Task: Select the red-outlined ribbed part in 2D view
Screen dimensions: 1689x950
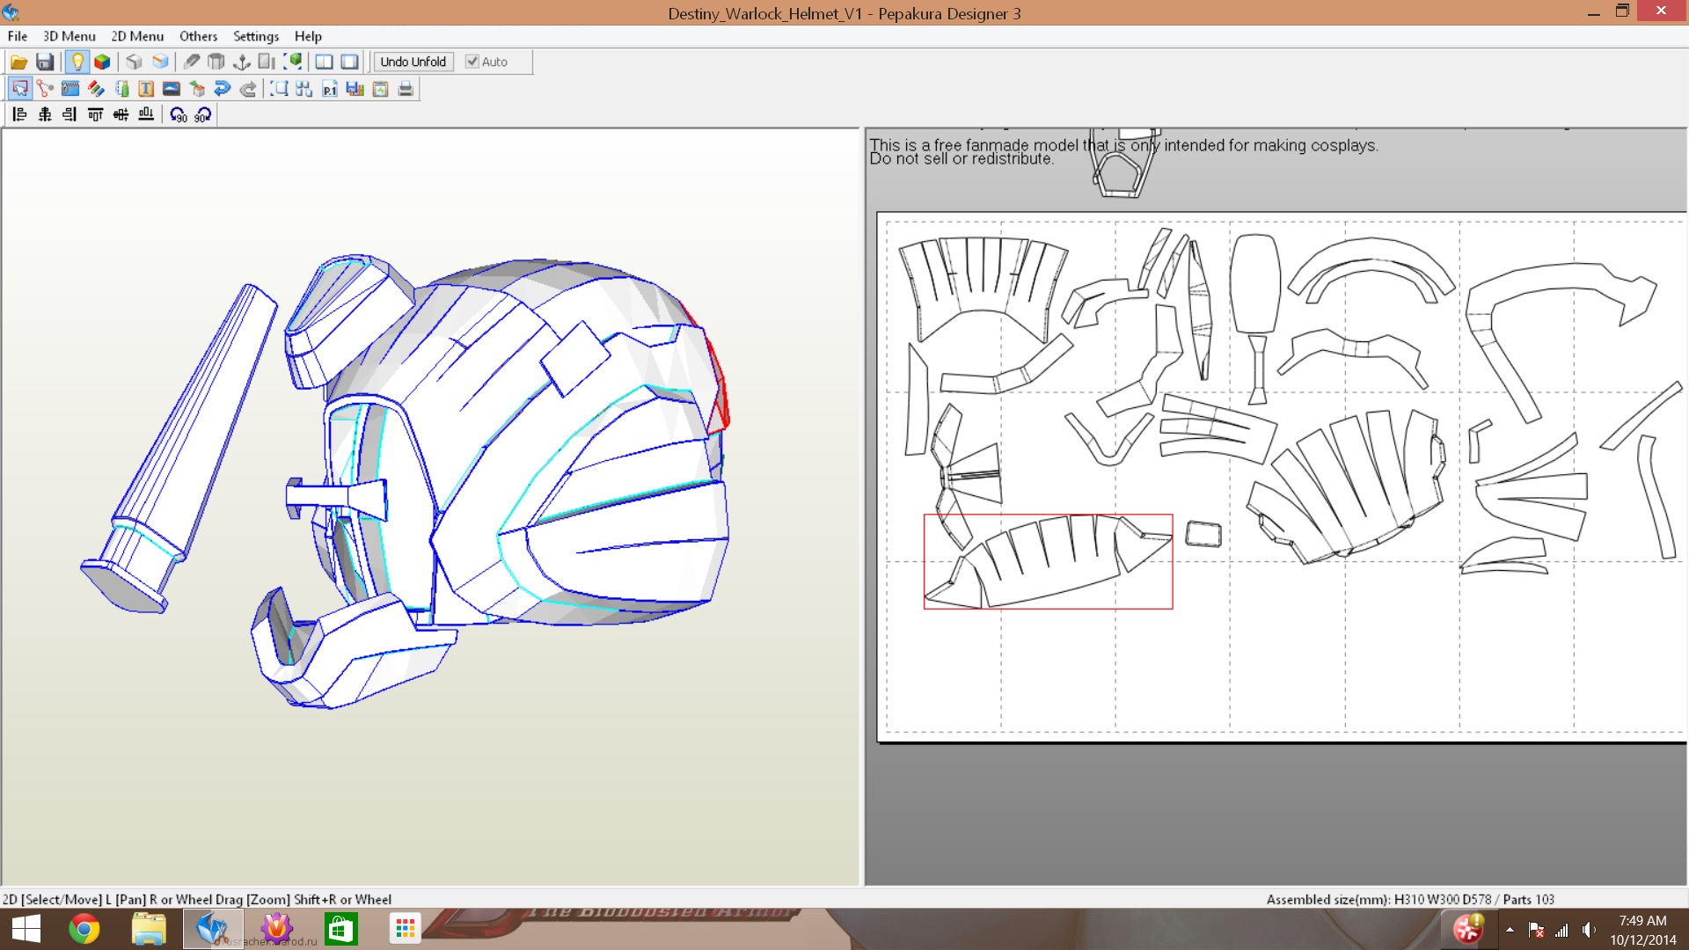Action: pyautogui.click(x=1048, y=561)
